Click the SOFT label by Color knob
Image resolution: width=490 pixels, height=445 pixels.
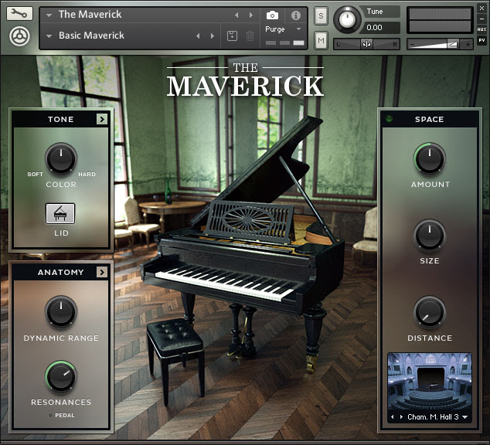(35, 175)
